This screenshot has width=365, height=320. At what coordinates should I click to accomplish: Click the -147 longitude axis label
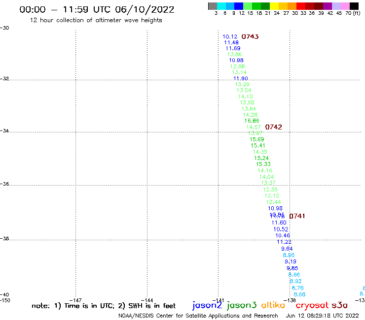coord(75,300)
